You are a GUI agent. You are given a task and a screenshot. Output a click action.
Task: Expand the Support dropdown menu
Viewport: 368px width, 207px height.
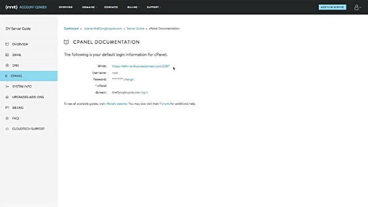click(x=154, y=7)
